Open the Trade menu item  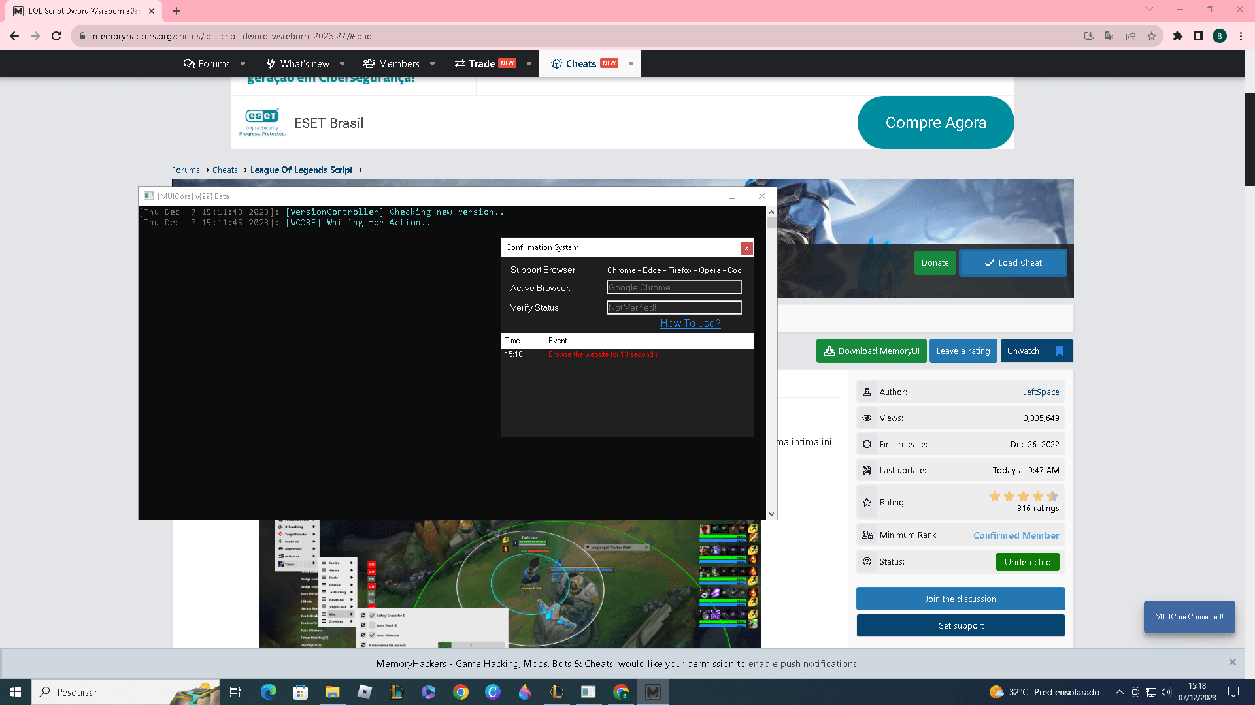coord(485,63)
